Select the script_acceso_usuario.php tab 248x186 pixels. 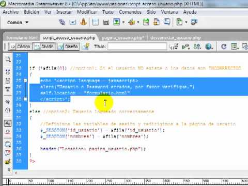(69, 38)
